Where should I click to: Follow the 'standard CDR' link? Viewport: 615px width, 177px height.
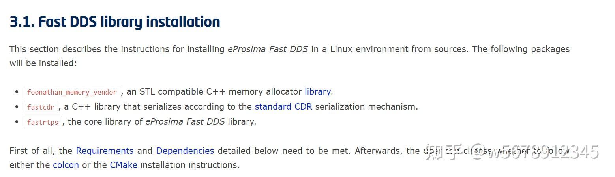pyautogui.click(x=283, y=106)
